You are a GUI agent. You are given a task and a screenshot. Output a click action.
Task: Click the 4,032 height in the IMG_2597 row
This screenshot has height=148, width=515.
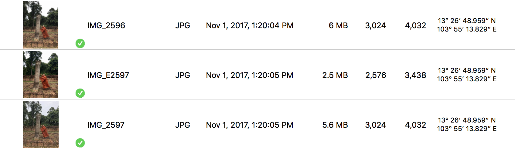(x=415, y=125)
